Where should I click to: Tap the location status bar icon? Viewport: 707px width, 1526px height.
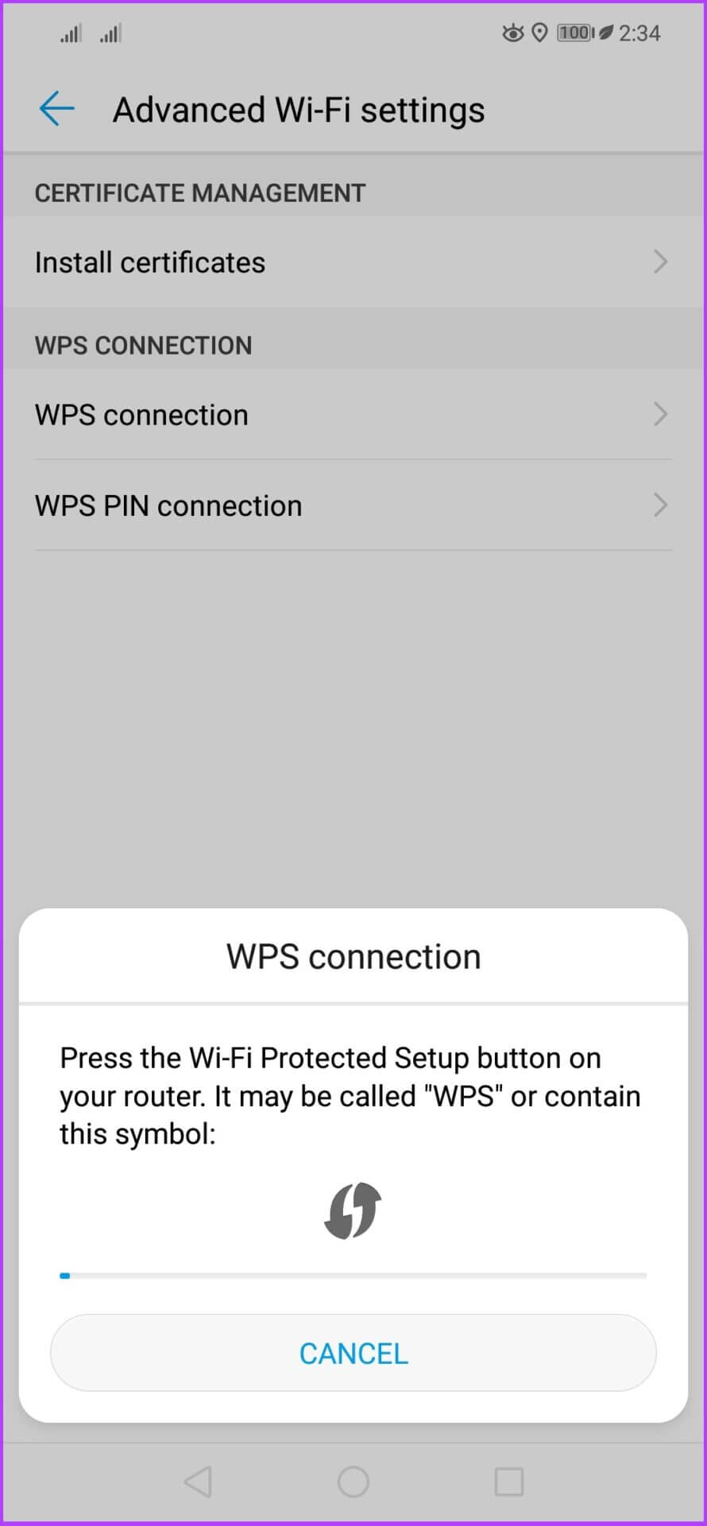(x=539, y=33)
